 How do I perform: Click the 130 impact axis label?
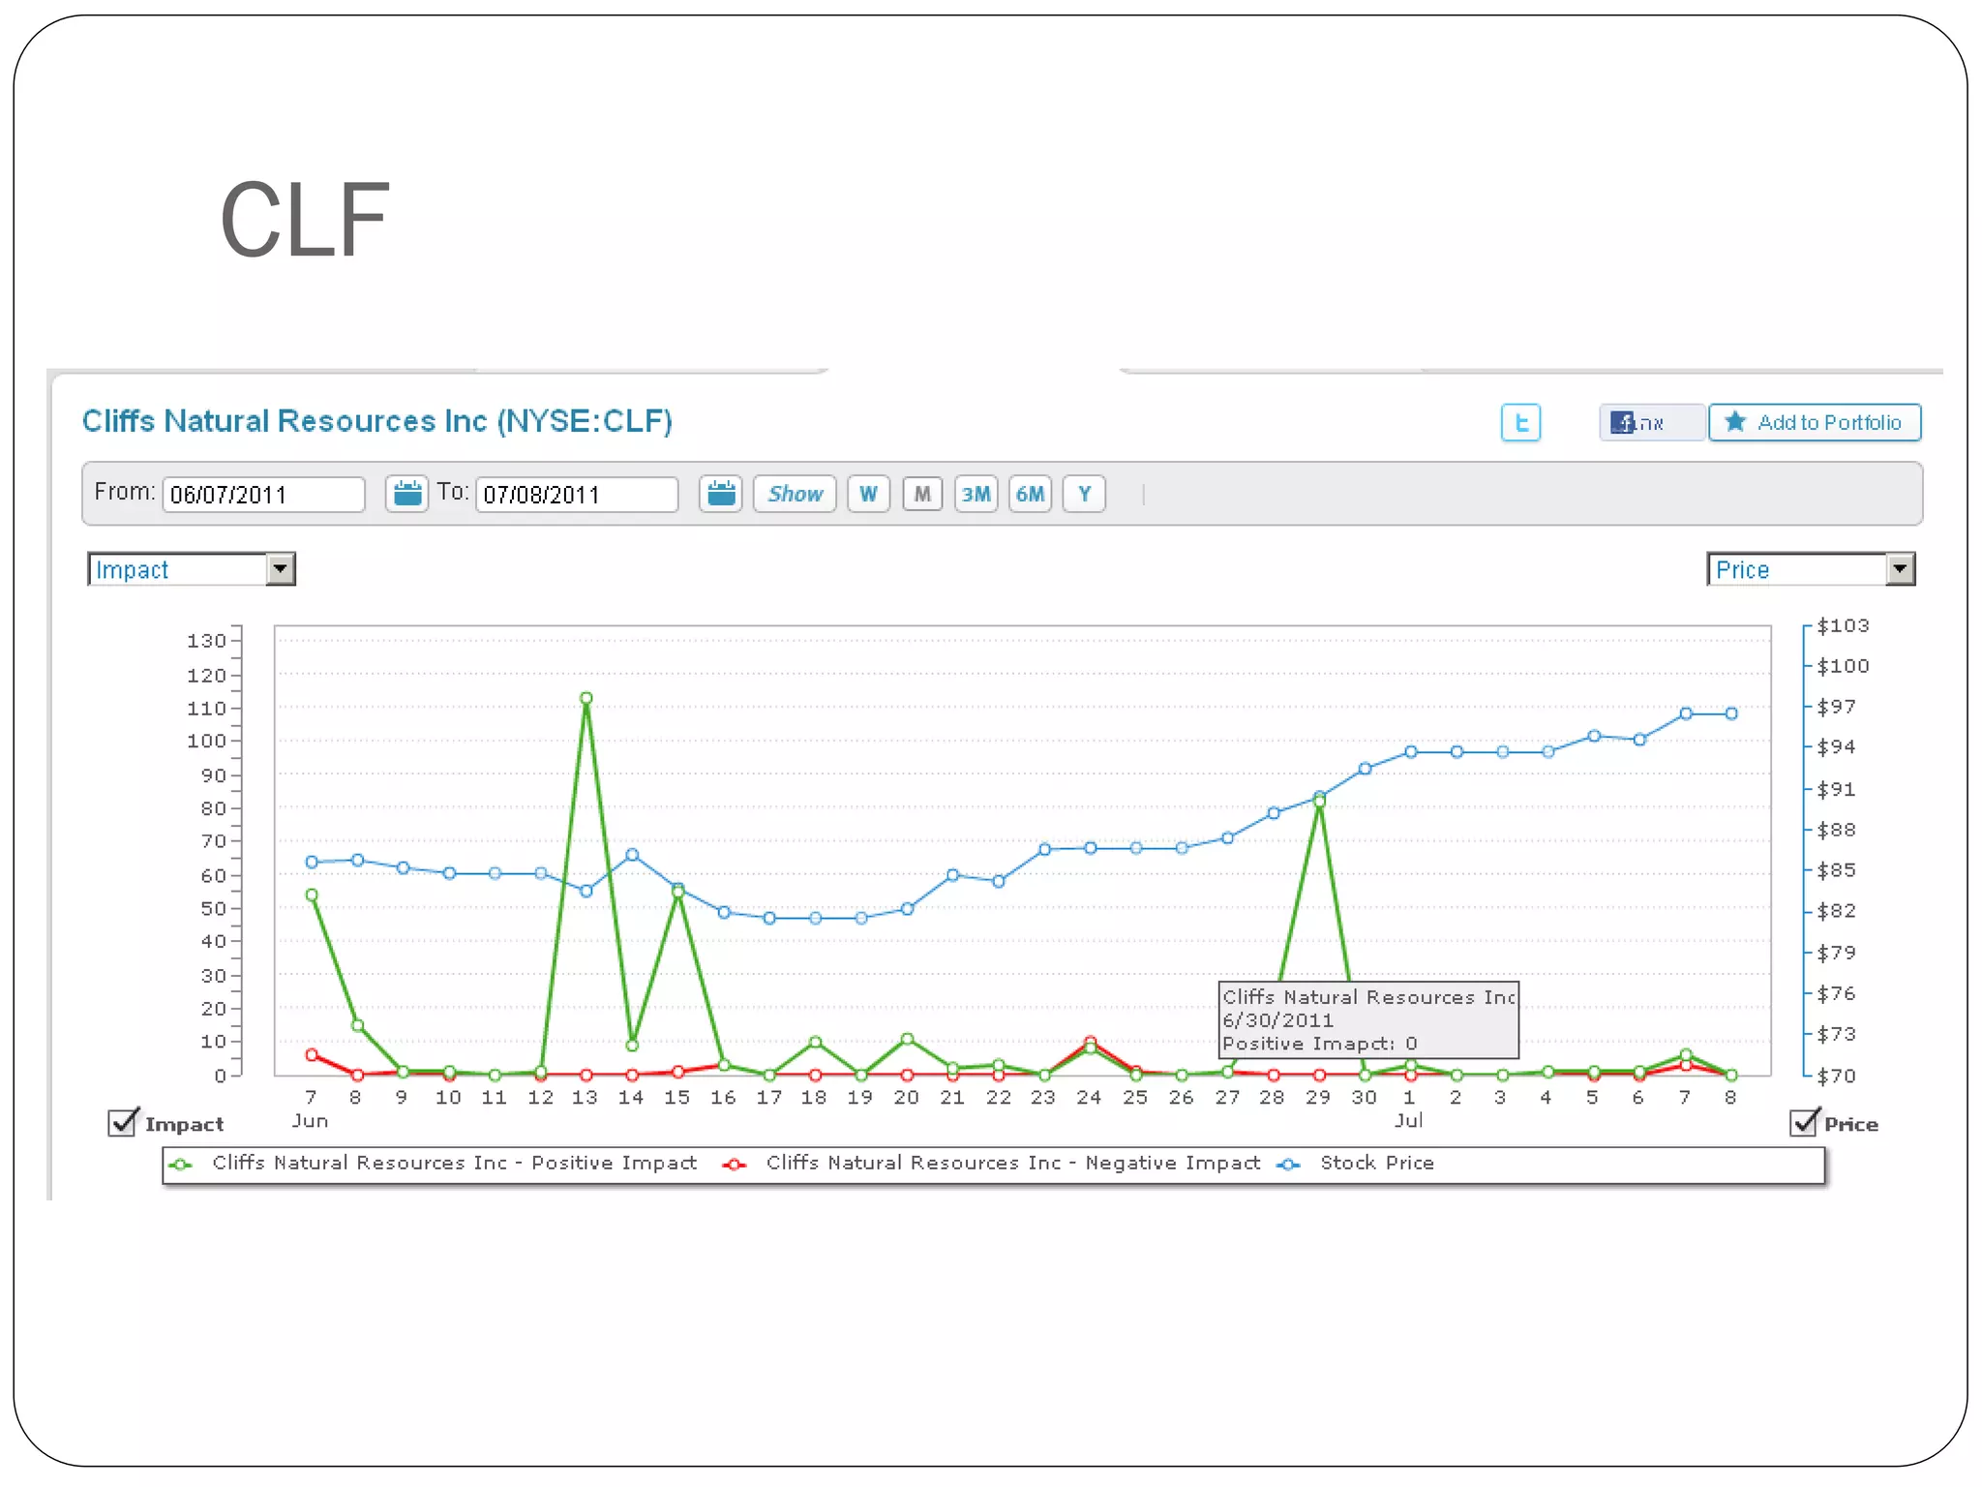[206, 641]
